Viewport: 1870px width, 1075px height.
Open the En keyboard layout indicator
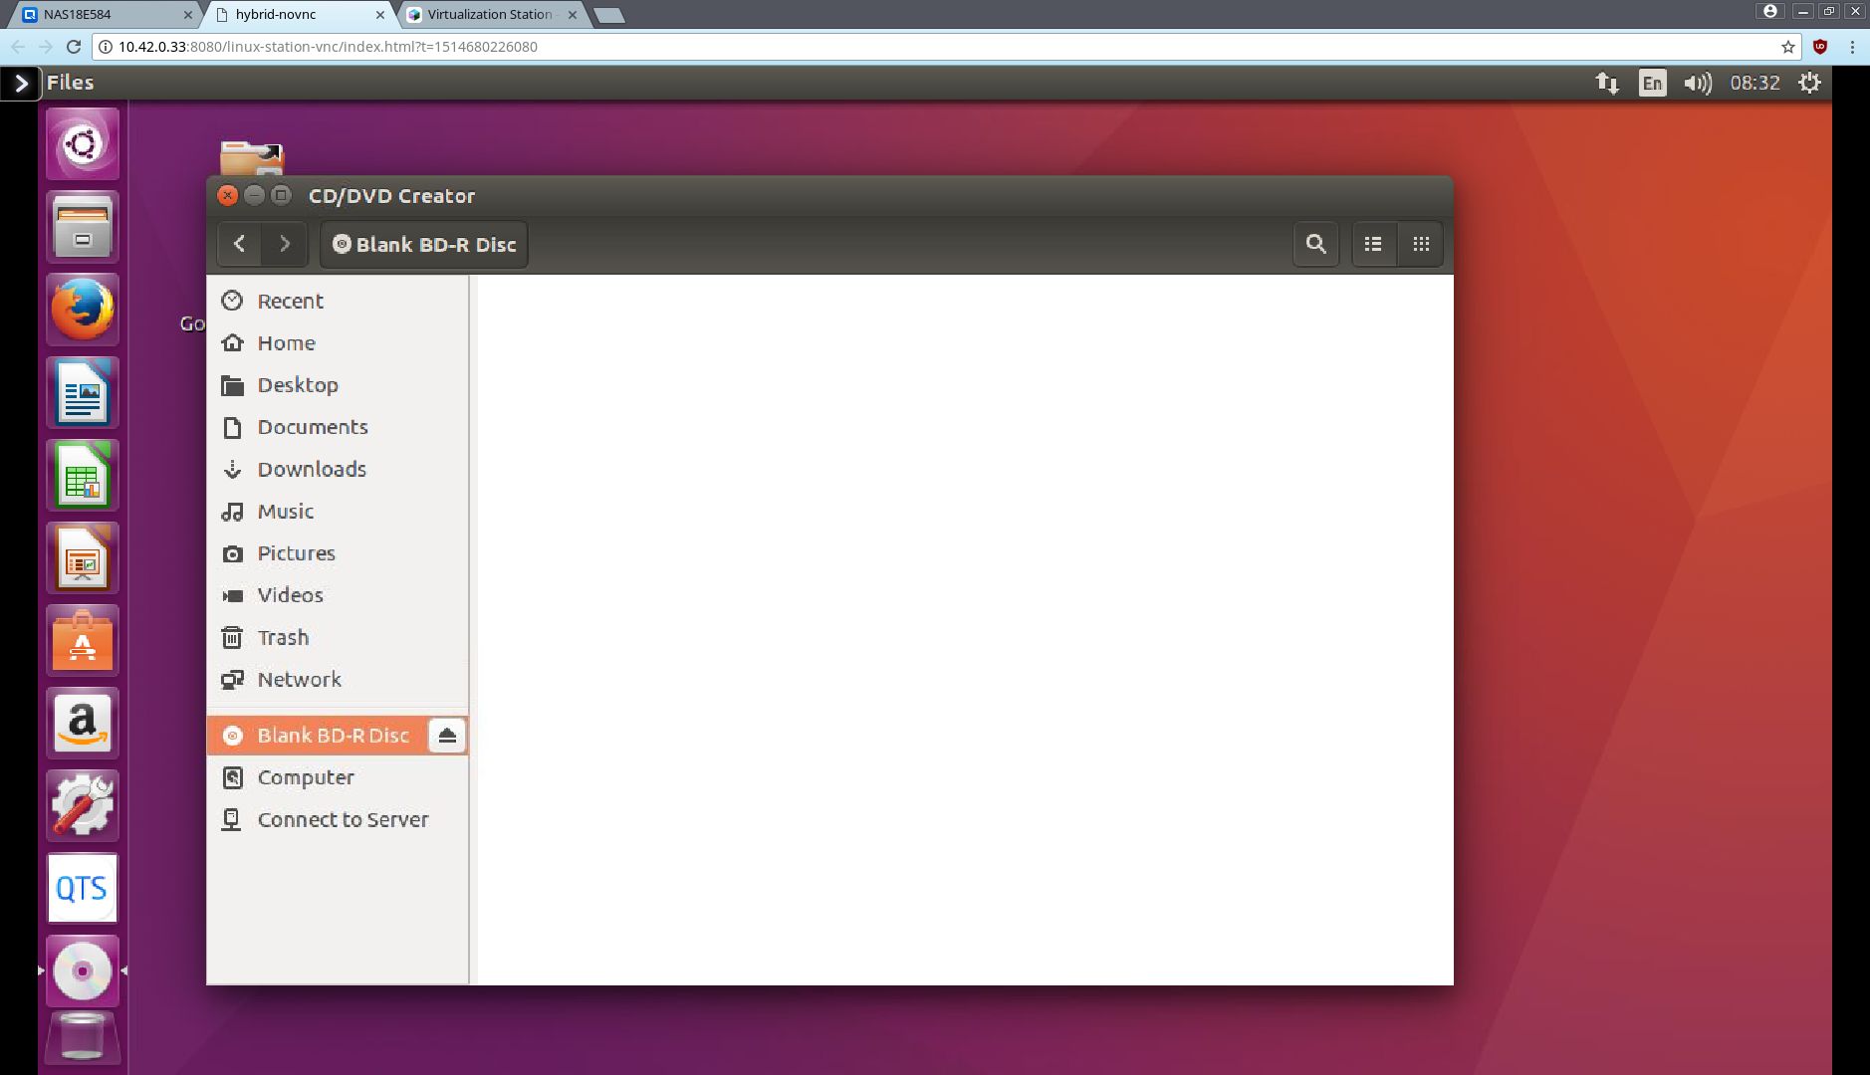[1652, 83]
